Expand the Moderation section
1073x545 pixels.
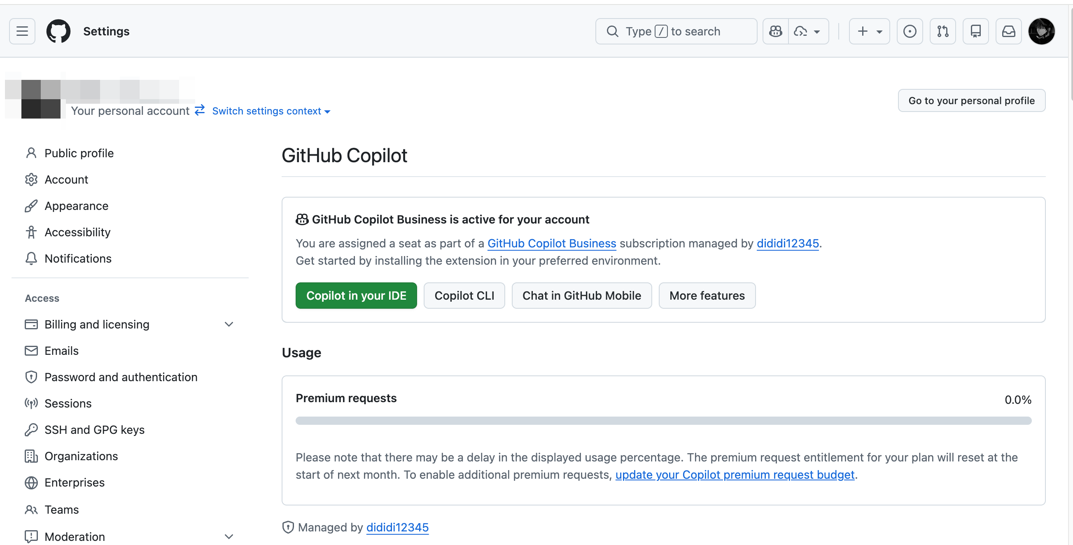[x=229, y=536]
